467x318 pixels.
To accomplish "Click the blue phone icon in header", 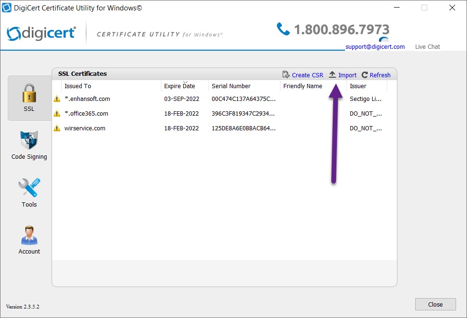I will coord(283,29).
